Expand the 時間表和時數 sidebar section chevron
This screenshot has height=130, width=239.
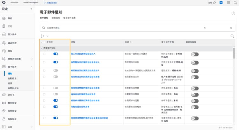[x=32, y=59]
